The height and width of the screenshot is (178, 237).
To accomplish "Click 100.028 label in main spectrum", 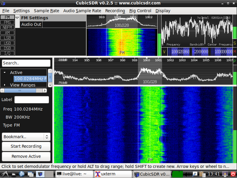I will (150, 82).
